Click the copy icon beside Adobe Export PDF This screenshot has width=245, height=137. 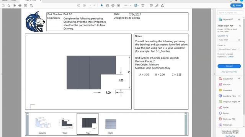pyautogui.click(x=240, y=25)
